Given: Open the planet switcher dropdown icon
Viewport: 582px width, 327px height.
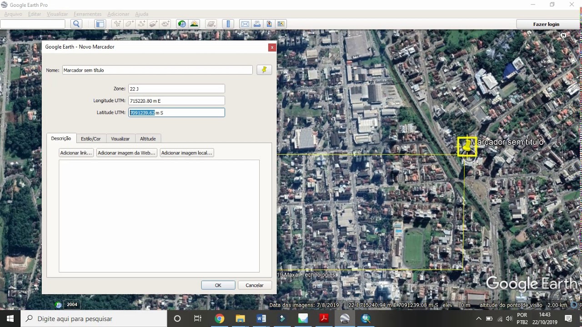Looking at the screenshot, I should (x=211, y=24).
